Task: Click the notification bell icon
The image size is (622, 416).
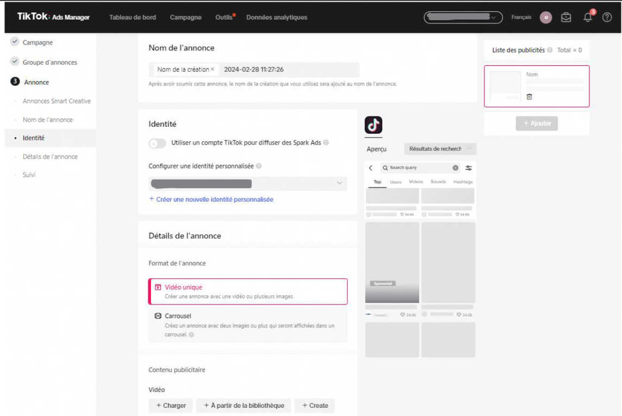Action: (x=588, y=17)
